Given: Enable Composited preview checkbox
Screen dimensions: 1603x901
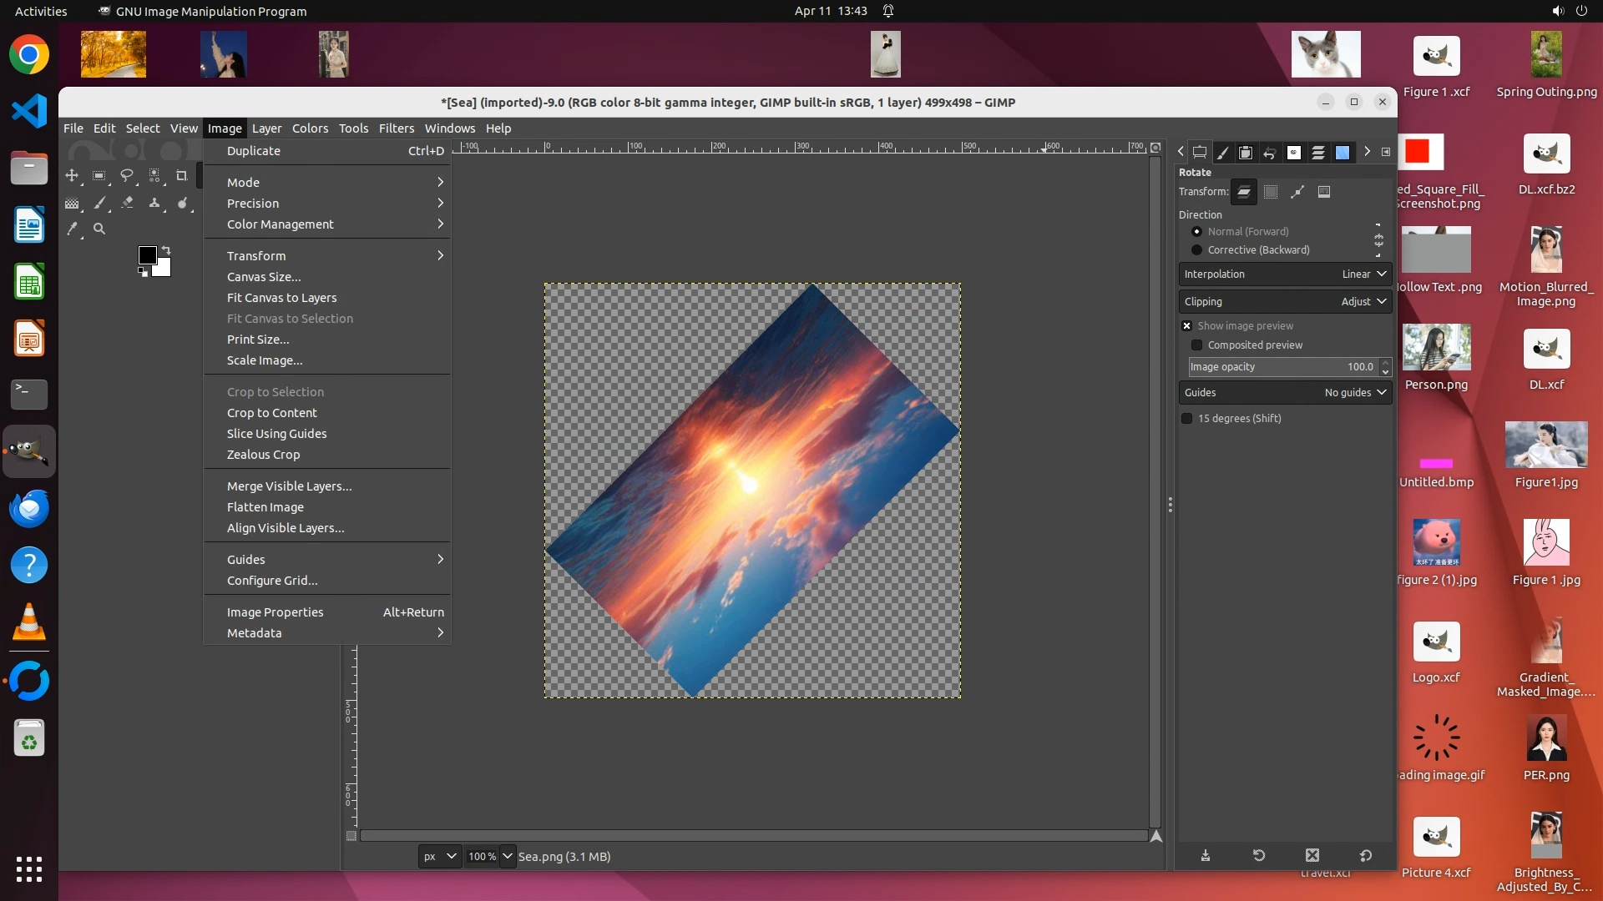Looking at the screenshot, I should [x=1197, y=345].
